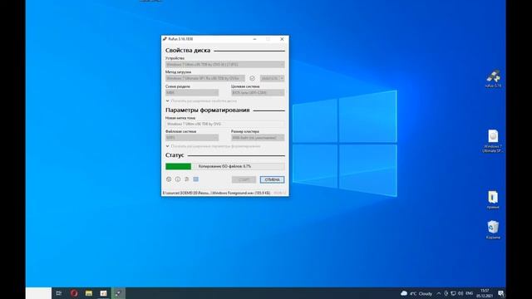This screenshot has width=532, height=299.
Task: Switch to Rufus taskbar button
Action: [118, 293]
